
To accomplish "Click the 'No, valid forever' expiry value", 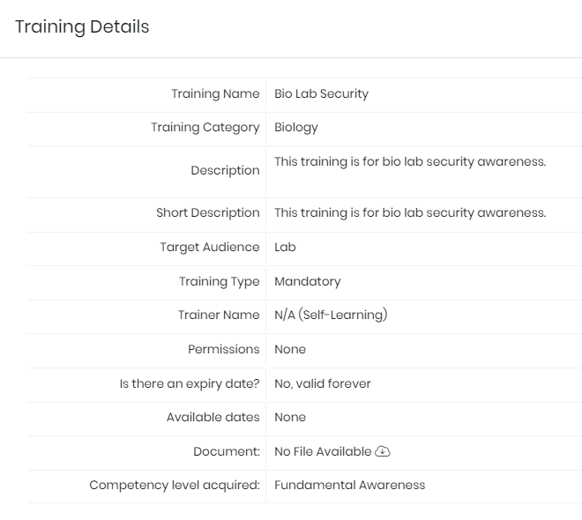I will coord(323,383).
